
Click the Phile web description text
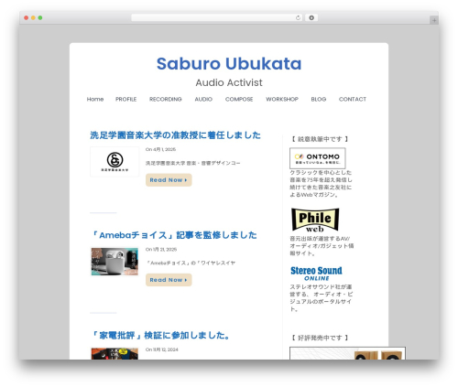coord(322,246)
